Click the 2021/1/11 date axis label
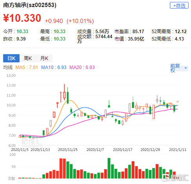This screenshot has height=184, width=191. (x=178, y=150)
